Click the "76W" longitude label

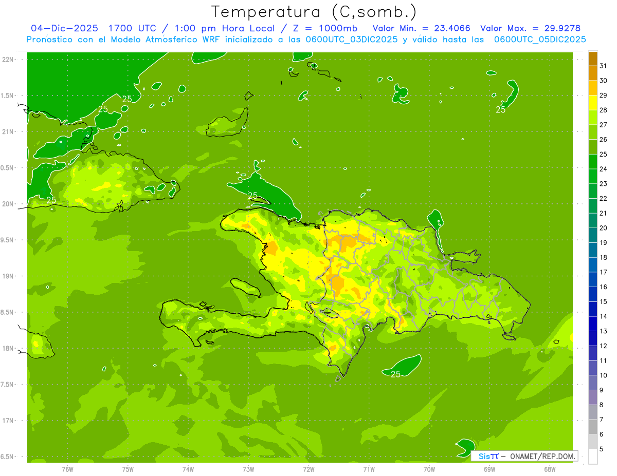(67, 469)
